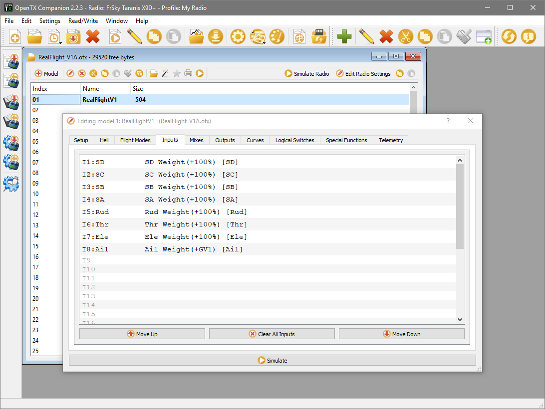
Task: Switch to the Outputs tab
Action: coord(225,140)
